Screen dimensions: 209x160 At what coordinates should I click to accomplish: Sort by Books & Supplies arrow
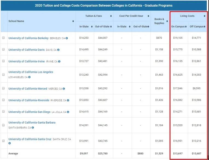click(x=167, y=21)
